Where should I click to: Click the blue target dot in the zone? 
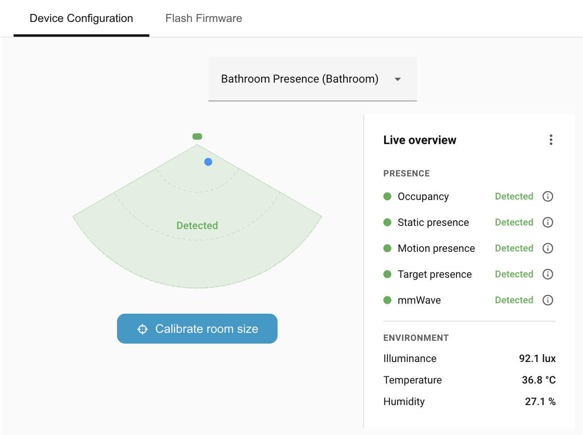tap(208, 162)
